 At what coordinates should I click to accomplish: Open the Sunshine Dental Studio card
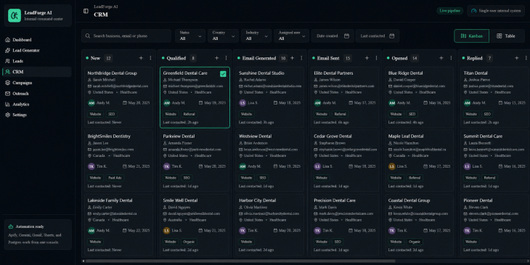click(x=270, y=97)
